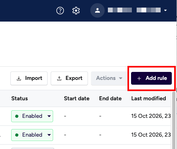Sort by Start date column header
The image size is (177, 149).
click(x=77, y=99)
